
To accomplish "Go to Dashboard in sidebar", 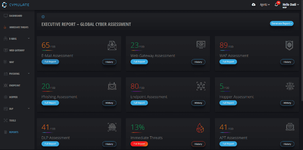I will (16, 16).
